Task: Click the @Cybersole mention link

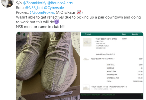Action: (x=54, y=8)
